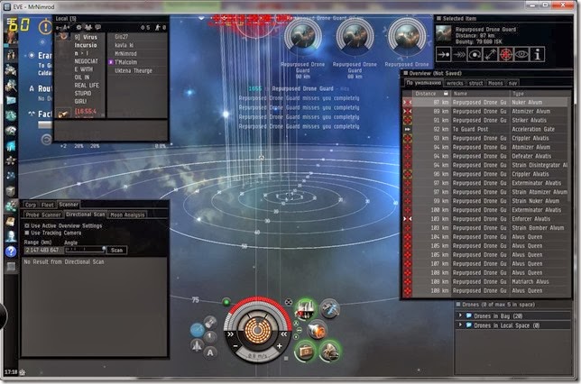Open Local chat members icon
This screenshot has width=581, height=384.
coord(88,27)
